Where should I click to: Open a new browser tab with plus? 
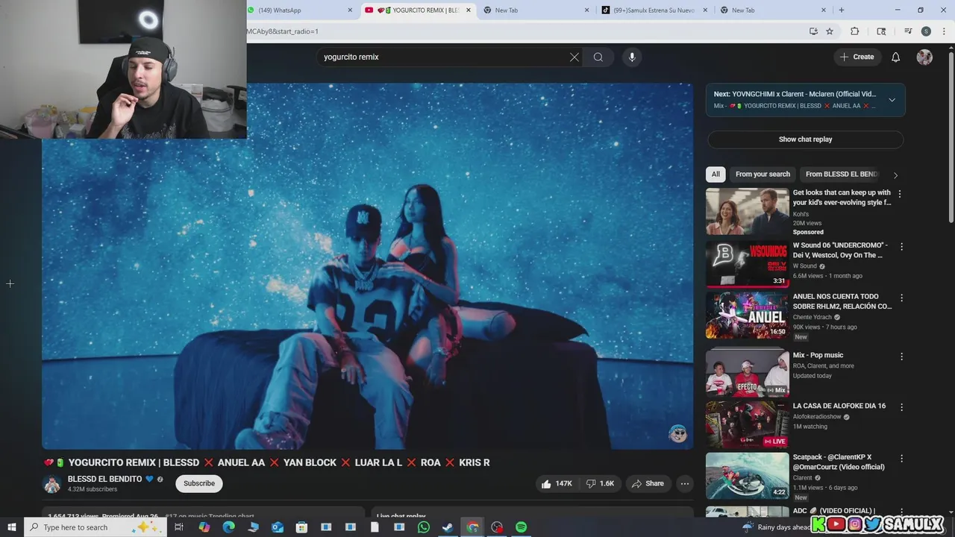point(842,10)
